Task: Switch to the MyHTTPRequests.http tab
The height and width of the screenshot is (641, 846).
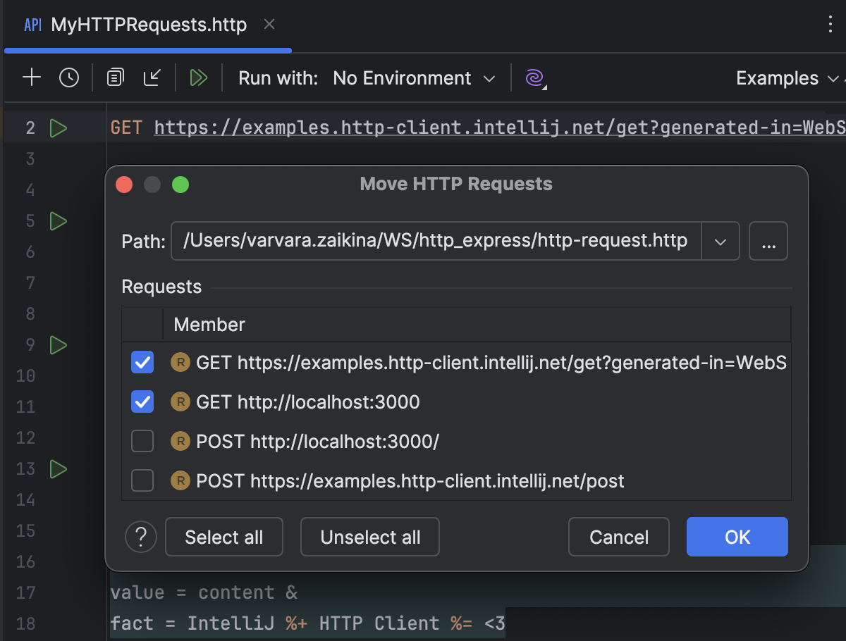Action: pos(148,25)
